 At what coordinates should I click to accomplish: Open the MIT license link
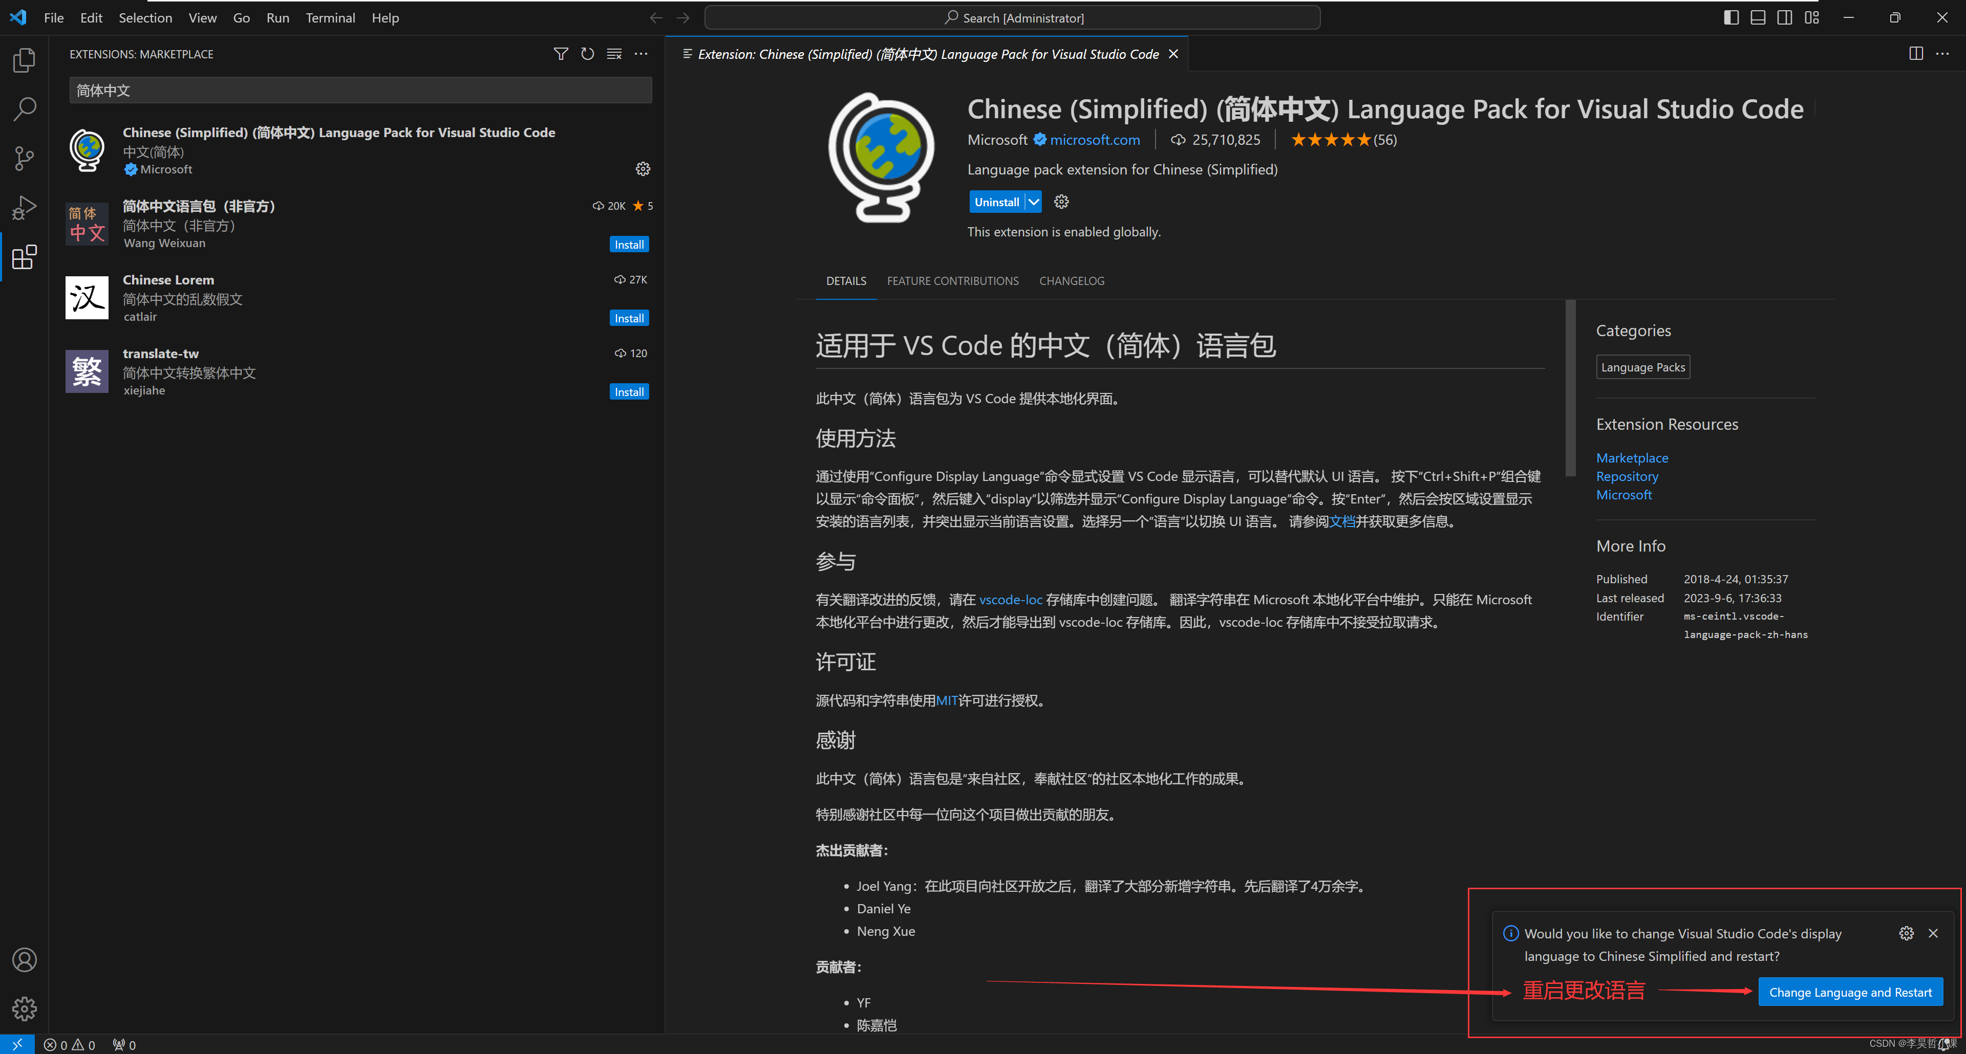946,700
